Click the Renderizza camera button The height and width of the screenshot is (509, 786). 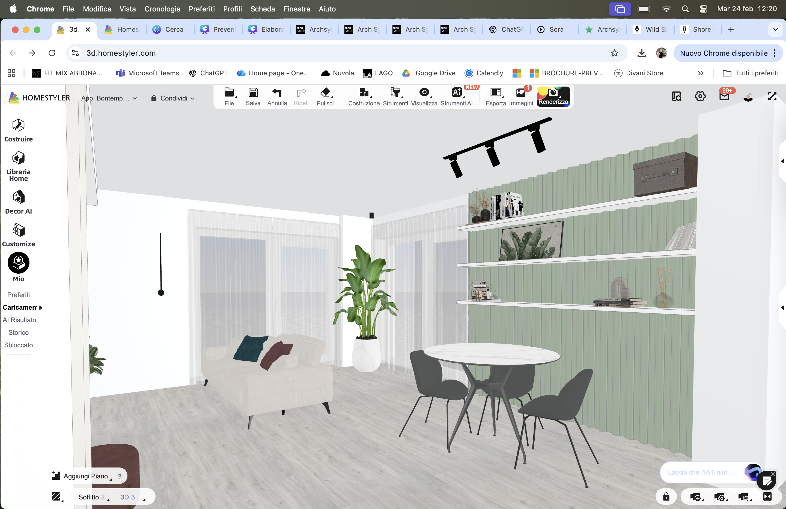pos(553,96)
